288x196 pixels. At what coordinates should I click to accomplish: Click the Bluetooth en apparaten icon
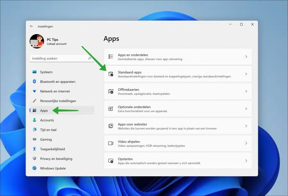(x=34, y=82)
